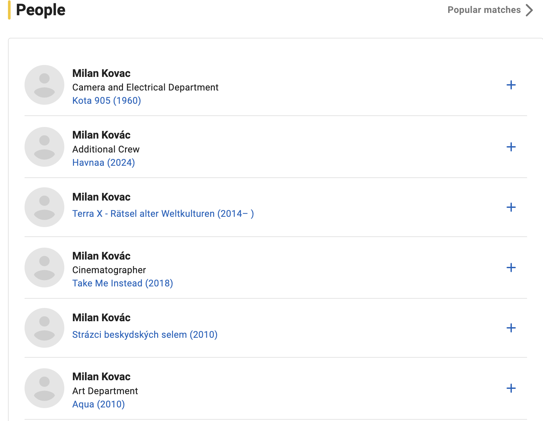This screenshot has height=421, width=543.
Task: Click plus icon beside Take Me Instead
Action: tap(511, 268)
